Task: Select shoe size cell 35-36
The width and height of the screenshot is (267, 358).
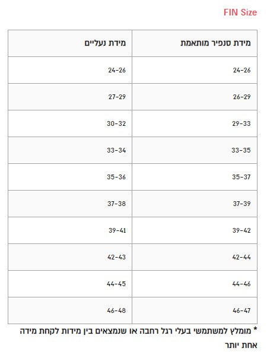Action: click(x=70, y=177)
